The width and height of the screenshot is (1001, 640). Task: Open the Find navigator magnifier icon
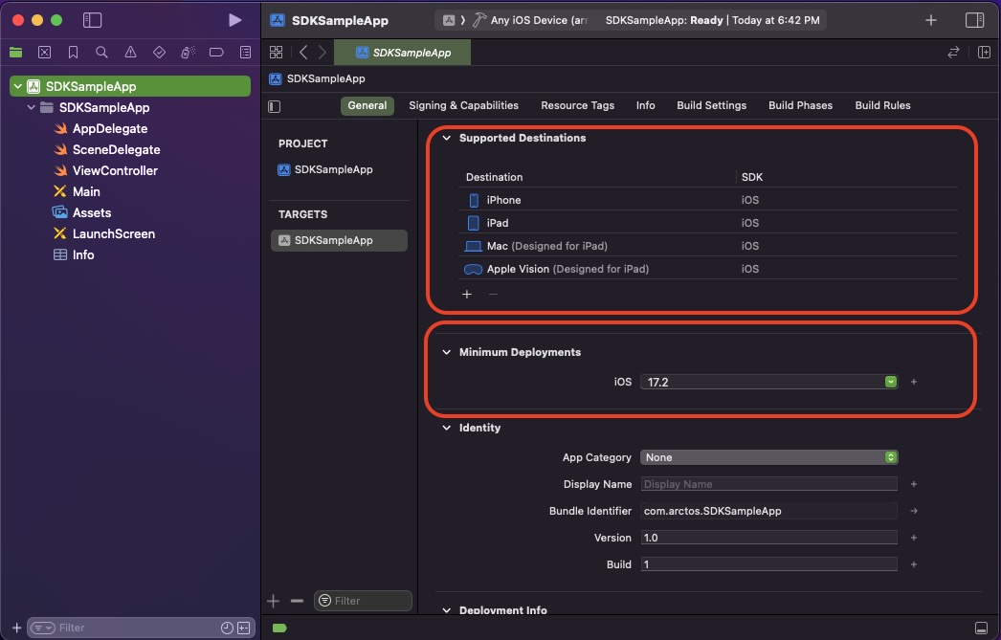(x=101, y=52)
